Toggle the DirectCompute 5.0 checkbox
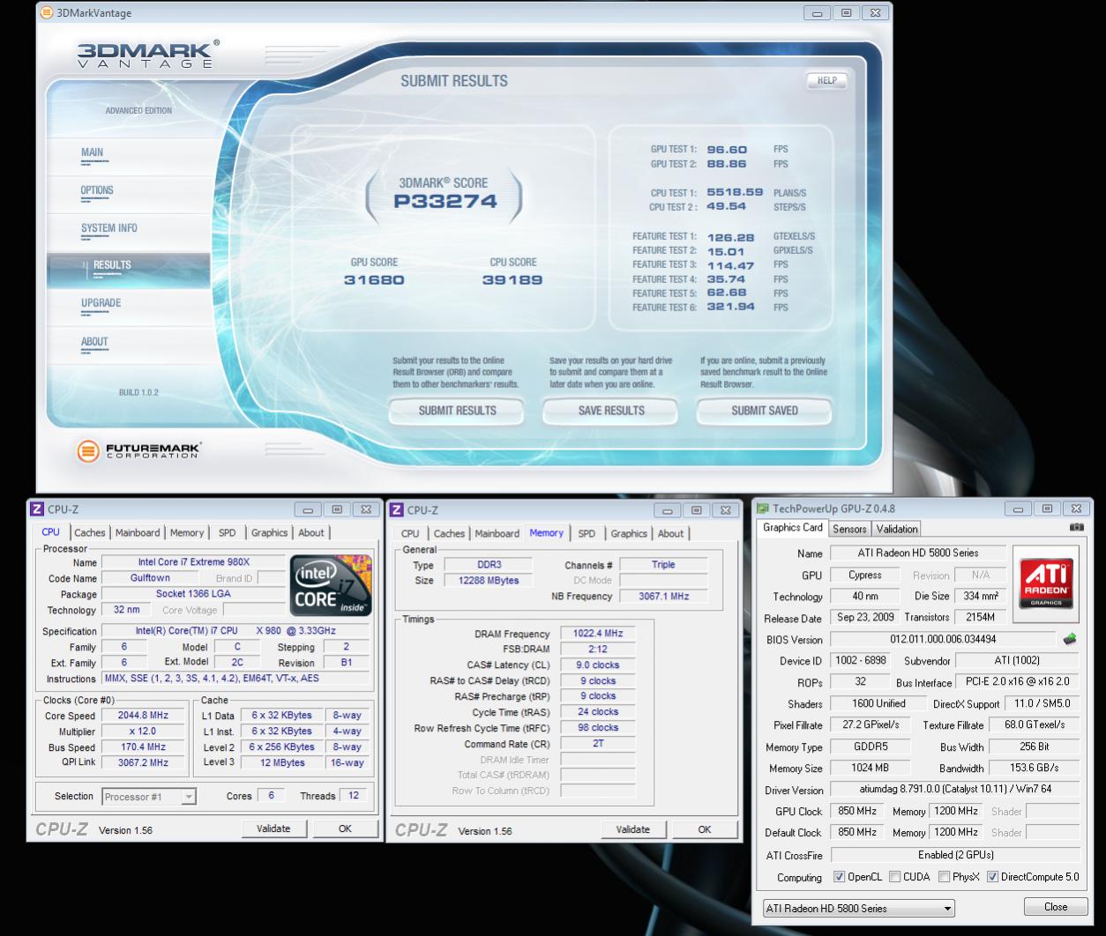1106x936 pixels. click(x=992, y=877)
